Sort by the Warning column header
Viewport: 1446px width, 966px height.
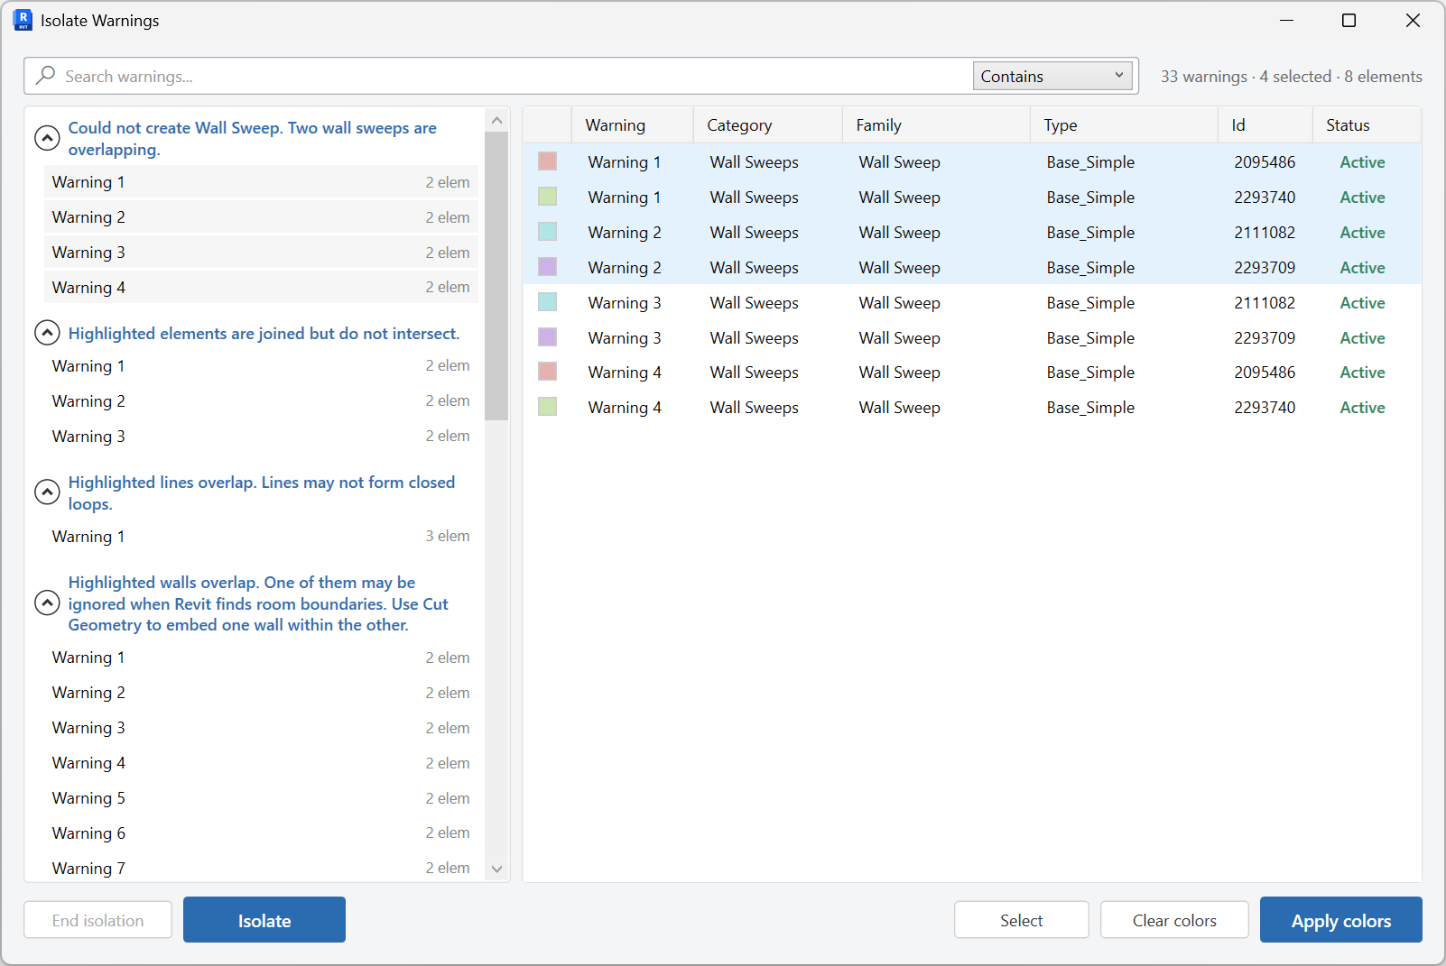point(633,125)
